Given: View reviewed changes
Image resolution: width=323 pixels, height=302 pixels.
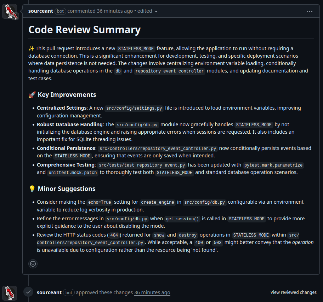Looking at the screenshot, I should coord(293,292).
